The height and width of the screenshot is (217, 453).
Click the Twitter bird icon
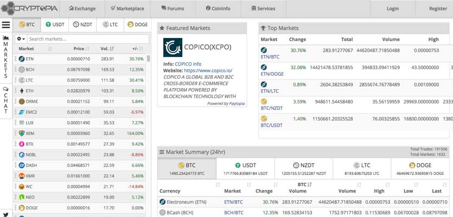coord(6,214)
